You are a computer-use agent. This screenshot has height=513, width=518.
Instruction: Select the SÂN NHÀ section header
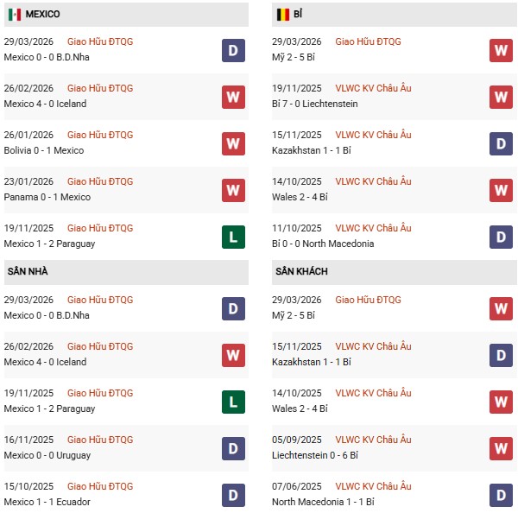28,272
